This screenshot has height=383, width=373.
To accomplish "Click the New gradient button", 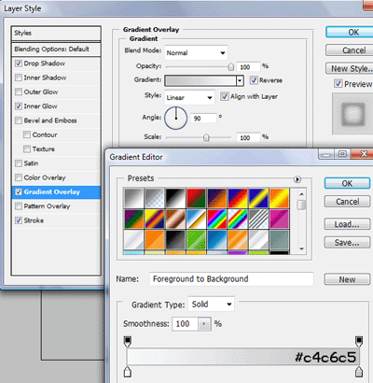I will [347, 279].
